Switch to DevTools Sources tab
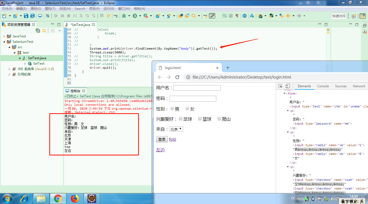The image size is (368, 204). point(341,86)
